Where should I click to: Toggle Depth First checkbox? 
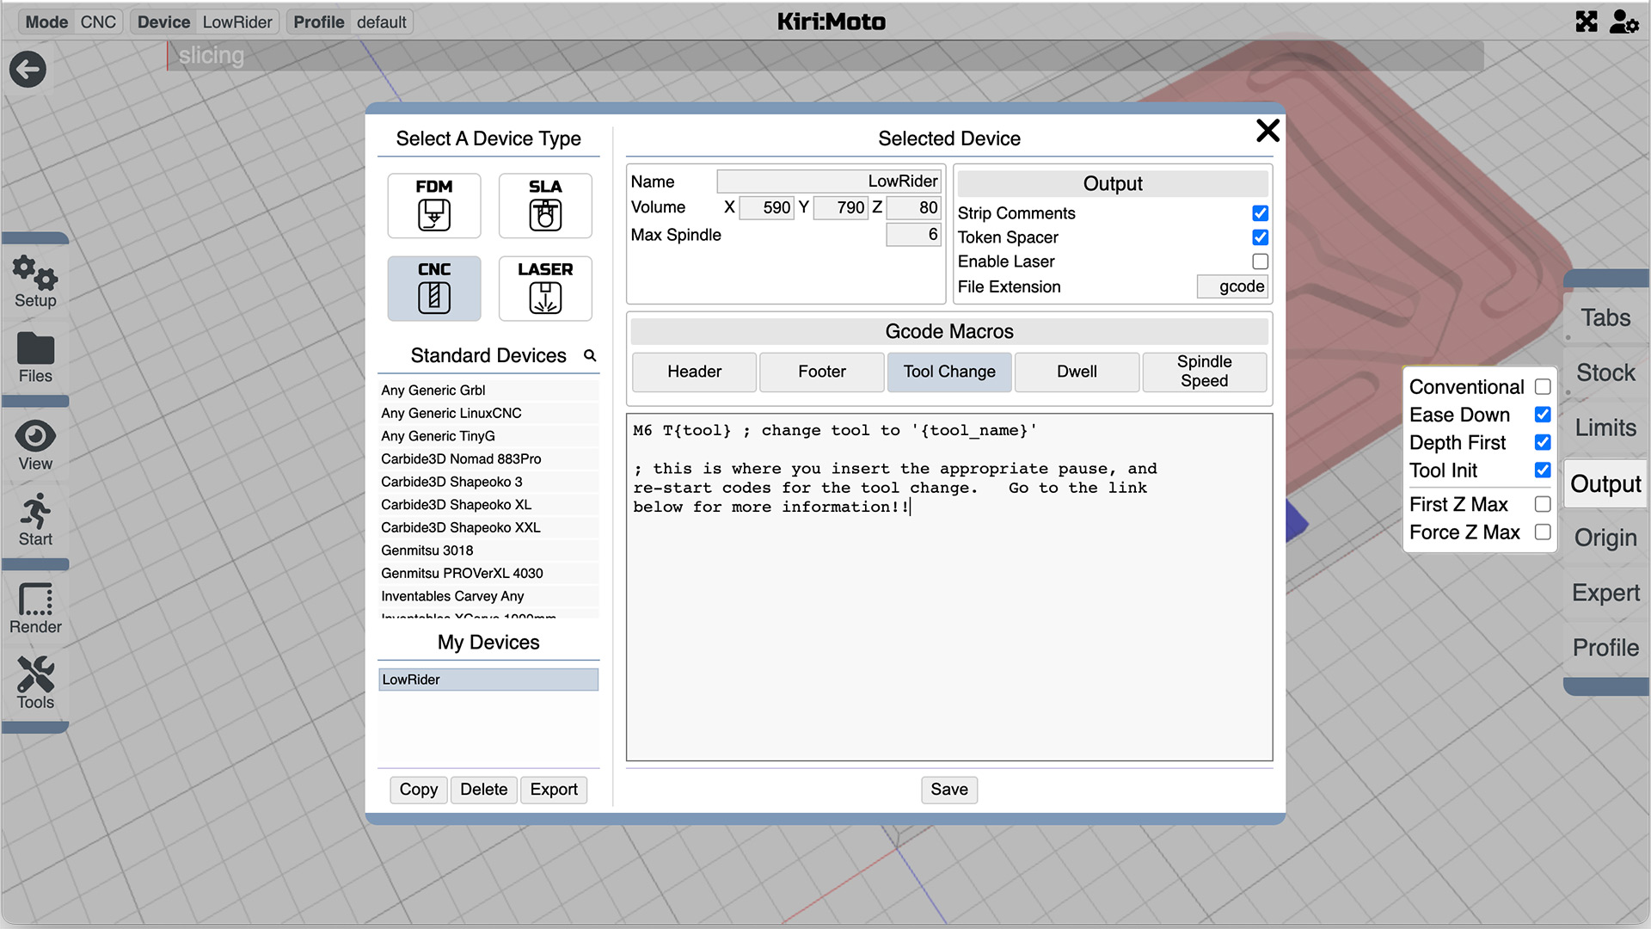tap(1543, 442)
